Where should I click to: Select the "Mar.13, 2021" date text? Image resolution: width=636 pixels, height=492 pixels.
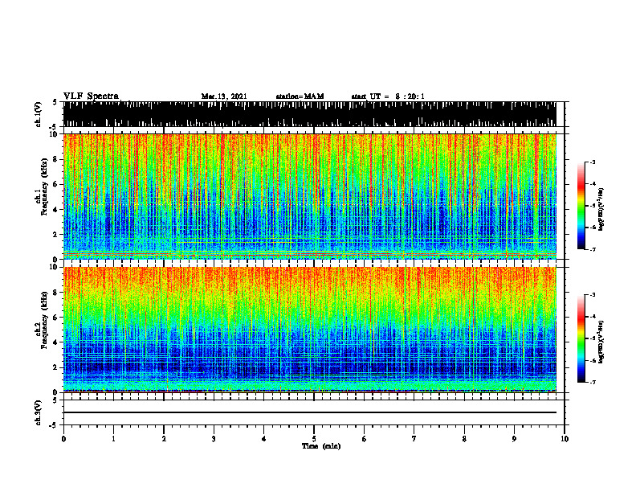click(x=224, y=96)
